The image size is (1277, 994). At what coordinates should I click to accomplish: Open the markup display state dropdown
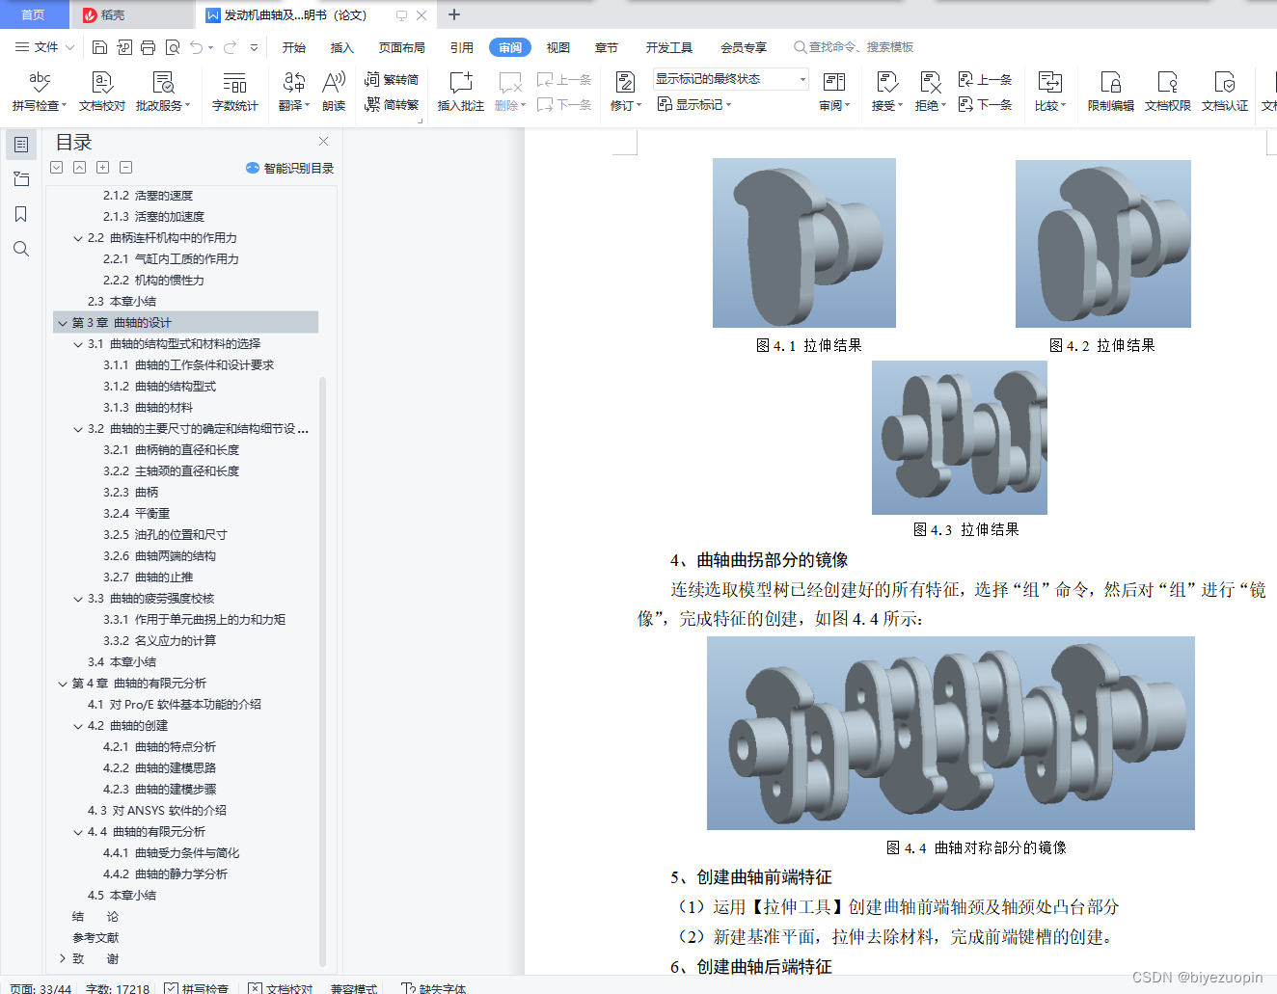coord(730,79)
